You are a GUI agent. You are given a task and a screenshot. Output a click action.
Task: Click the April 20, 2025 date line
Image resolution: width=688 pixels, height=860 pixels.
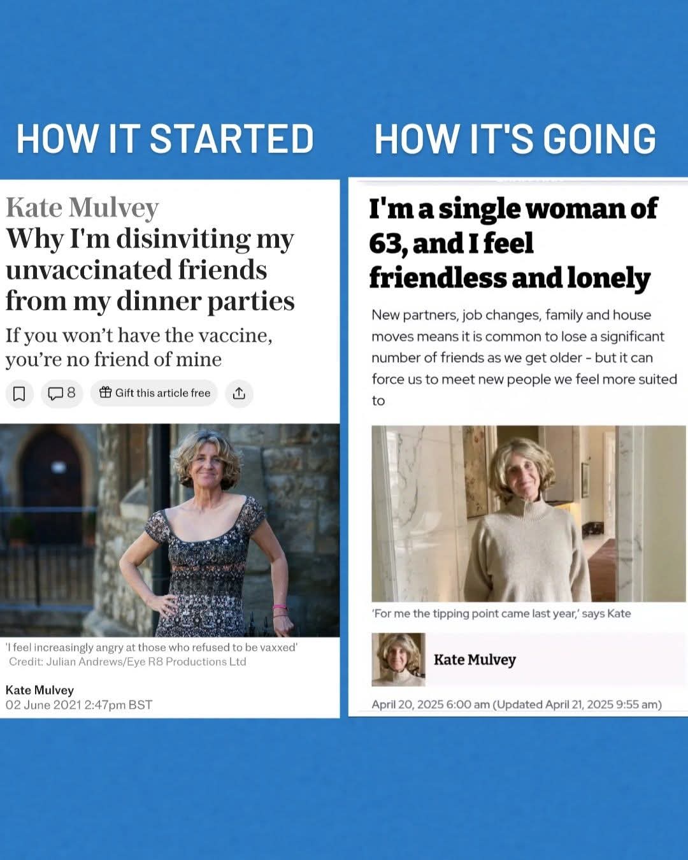tap(517, 705)
